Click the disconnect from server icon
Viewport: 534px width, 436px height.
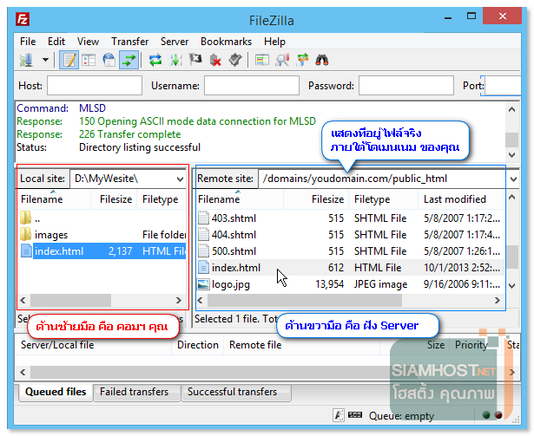pyautogui.click(x=215, y=60)
